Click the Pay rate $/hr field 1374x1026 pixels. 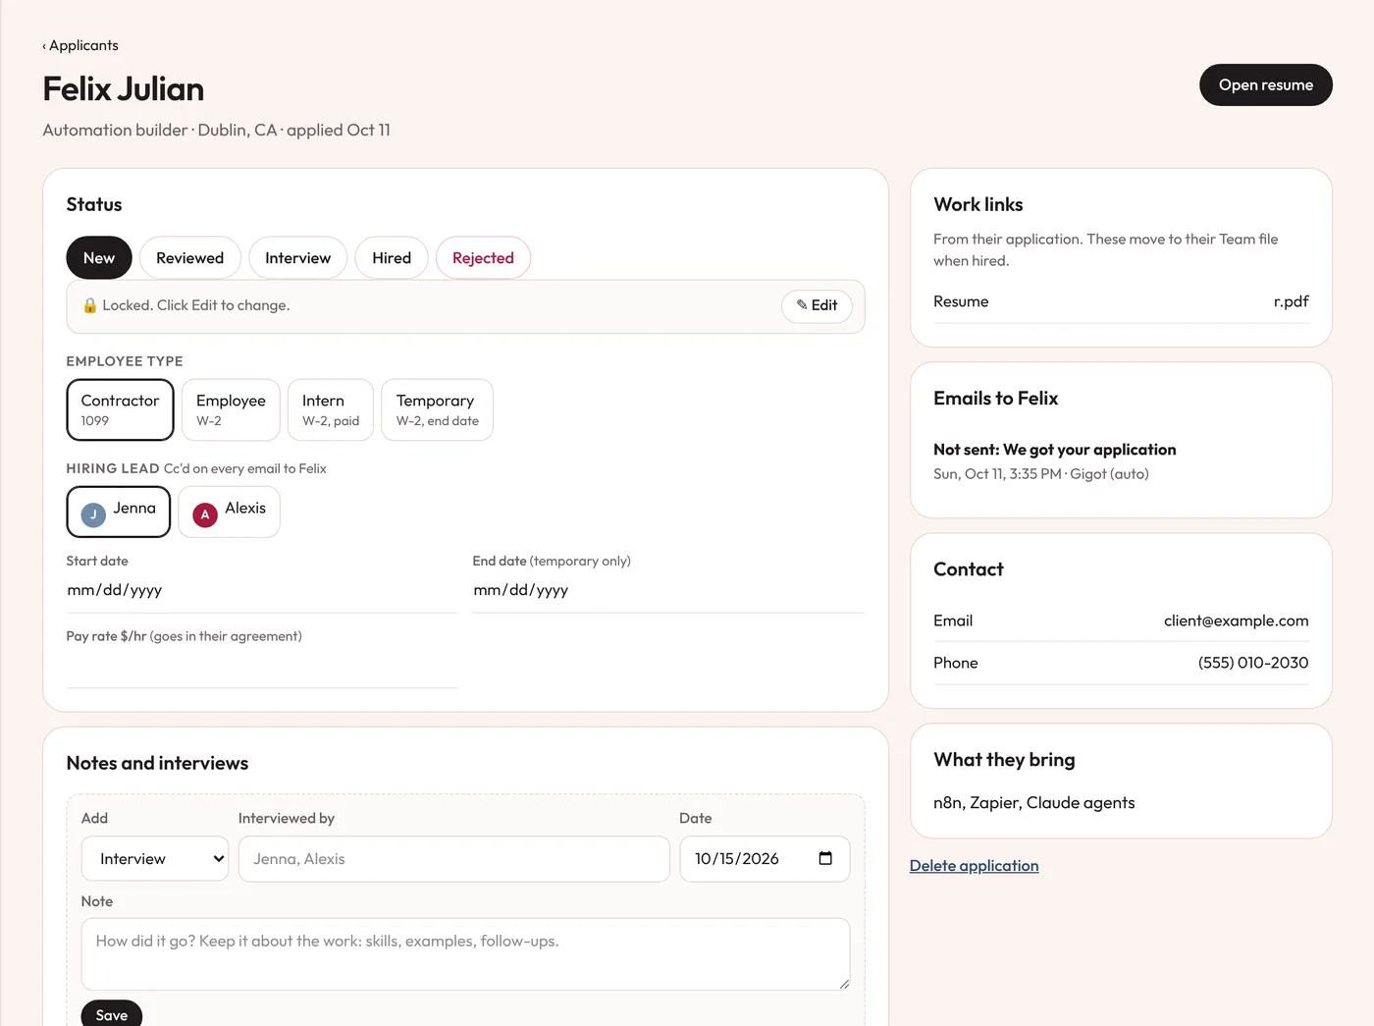tap(262, 668)
